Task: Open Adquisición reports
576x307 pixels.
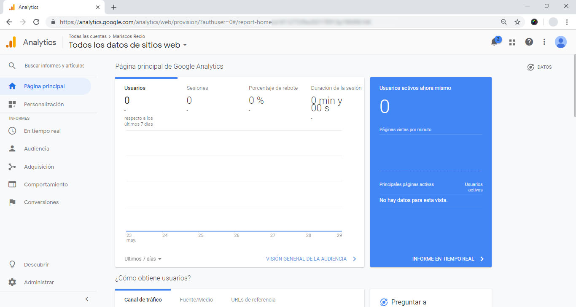Action: coord(39,167)
